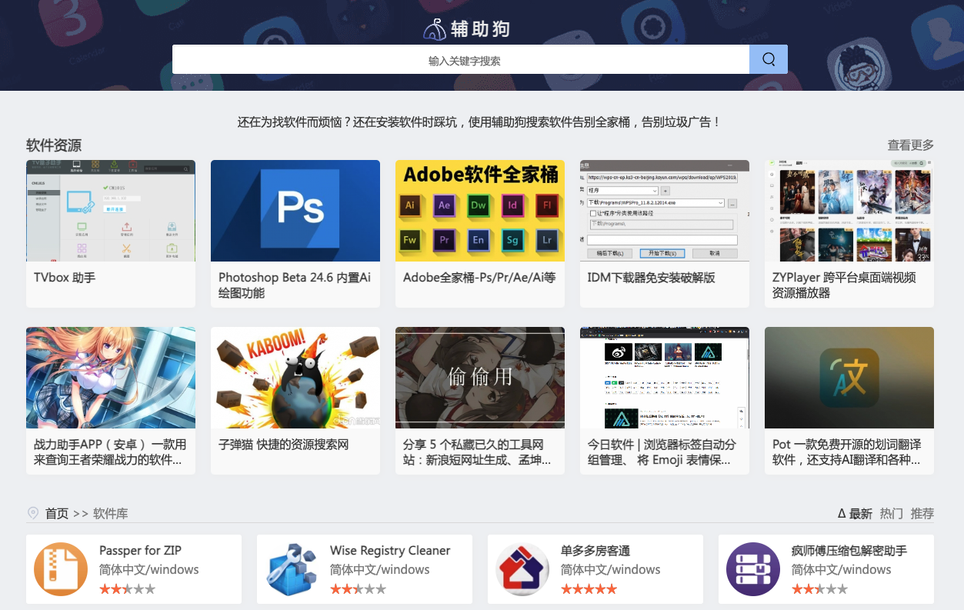Switch to the 热门 sort tab
This screenshot has width=964, height=610.
pos(892,513)
